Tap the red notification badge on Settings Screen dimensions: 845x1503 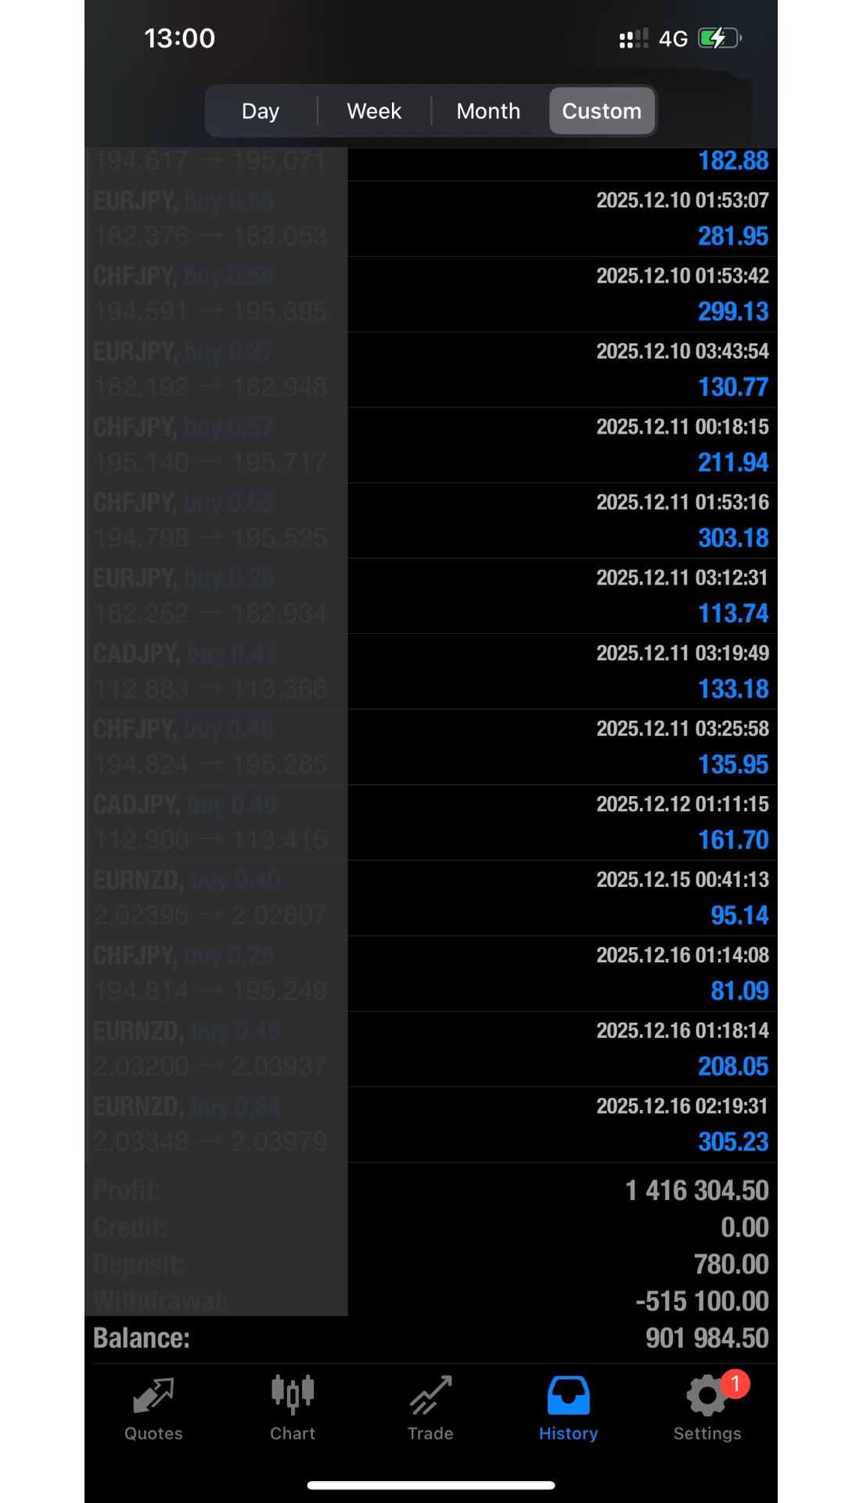(735, 1384)
